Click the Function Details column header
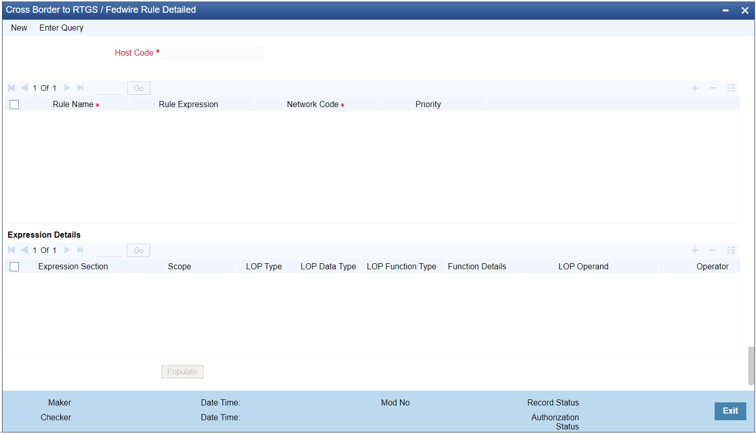 point(477,266)
